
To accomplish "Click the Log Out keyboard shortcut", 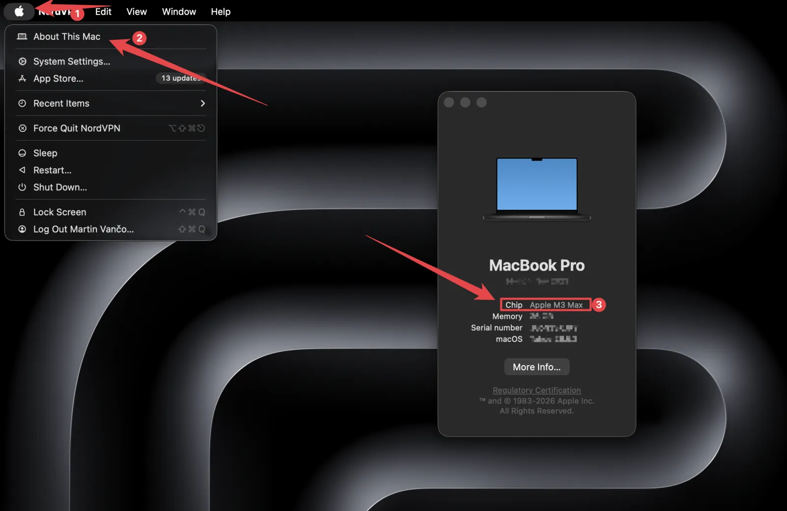I will click(x=192, y=229).
